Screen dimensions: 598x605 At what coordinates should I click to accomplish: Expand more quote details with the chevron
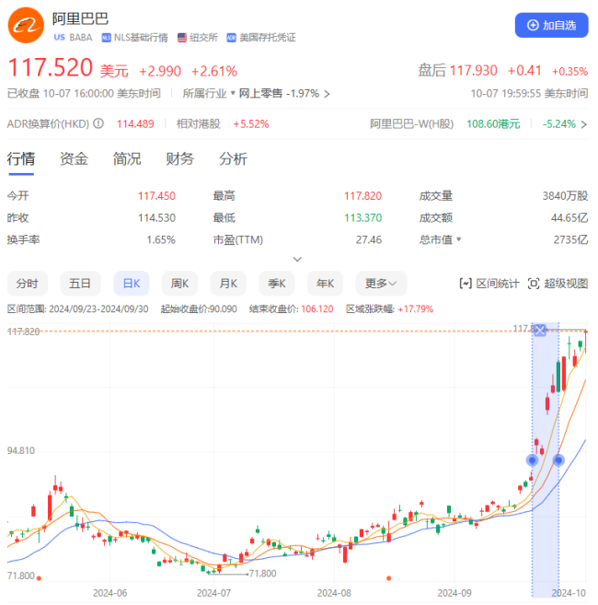[297, 260]
